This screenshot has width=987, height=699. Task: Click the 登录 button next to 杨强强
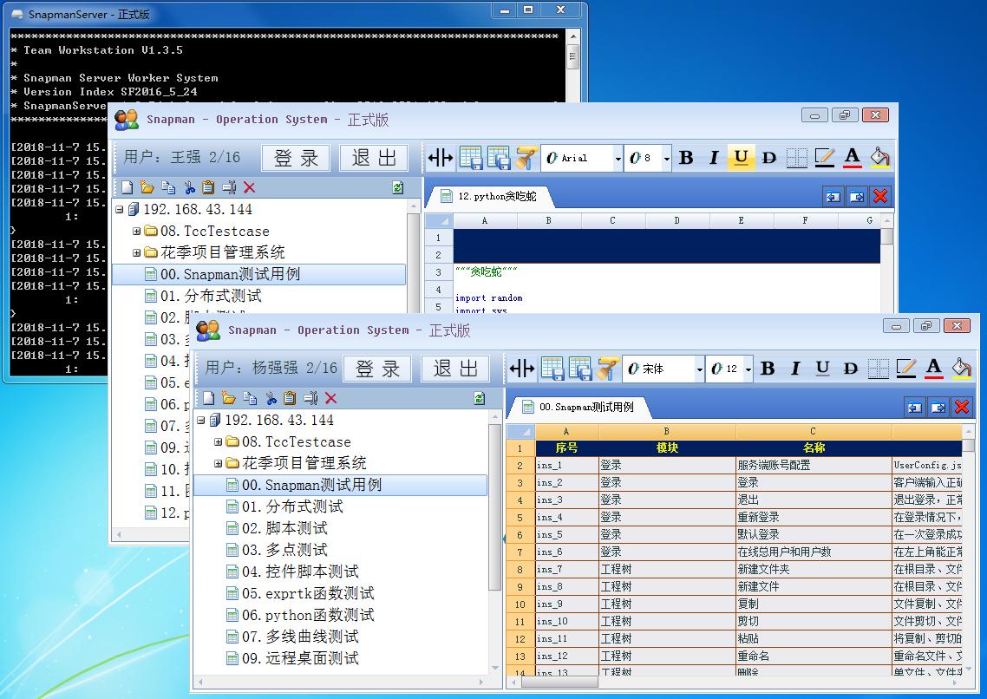(378, 369)
